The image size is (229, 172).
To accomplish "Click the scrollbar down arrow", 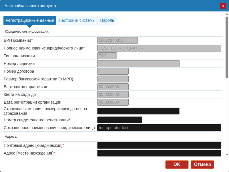I will pos(227,155).
